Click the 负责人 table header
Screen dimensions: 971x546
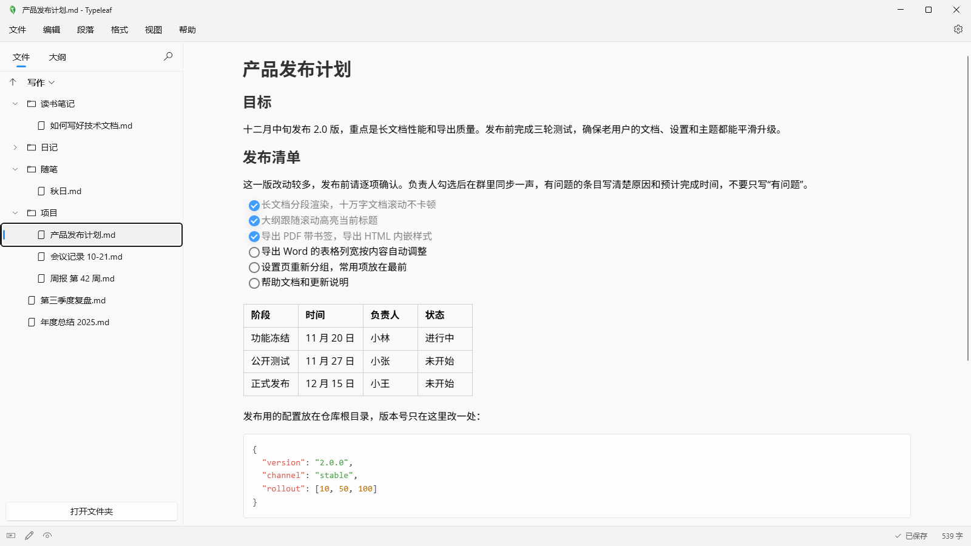pos(390,315)
